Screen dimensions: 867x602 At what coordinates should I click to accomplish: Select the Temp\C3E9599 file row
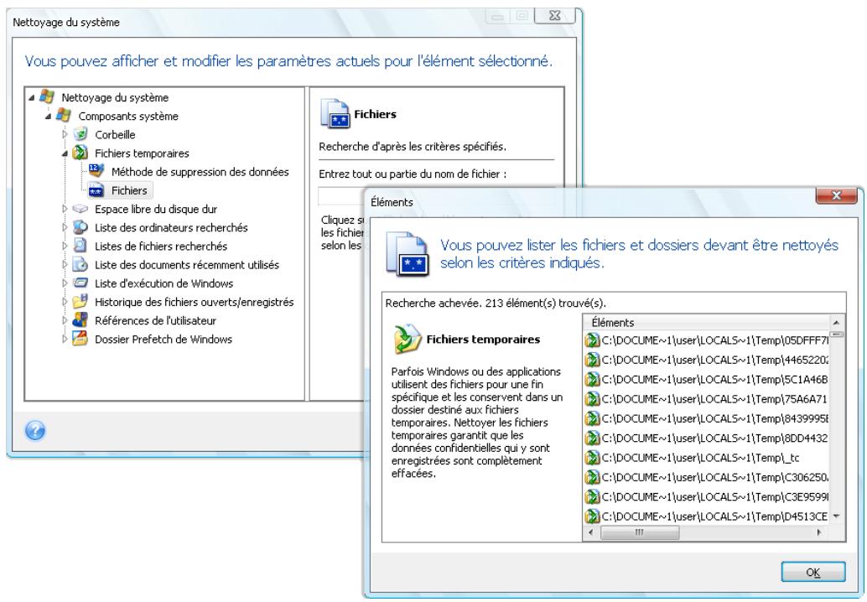tap(707, 497)
